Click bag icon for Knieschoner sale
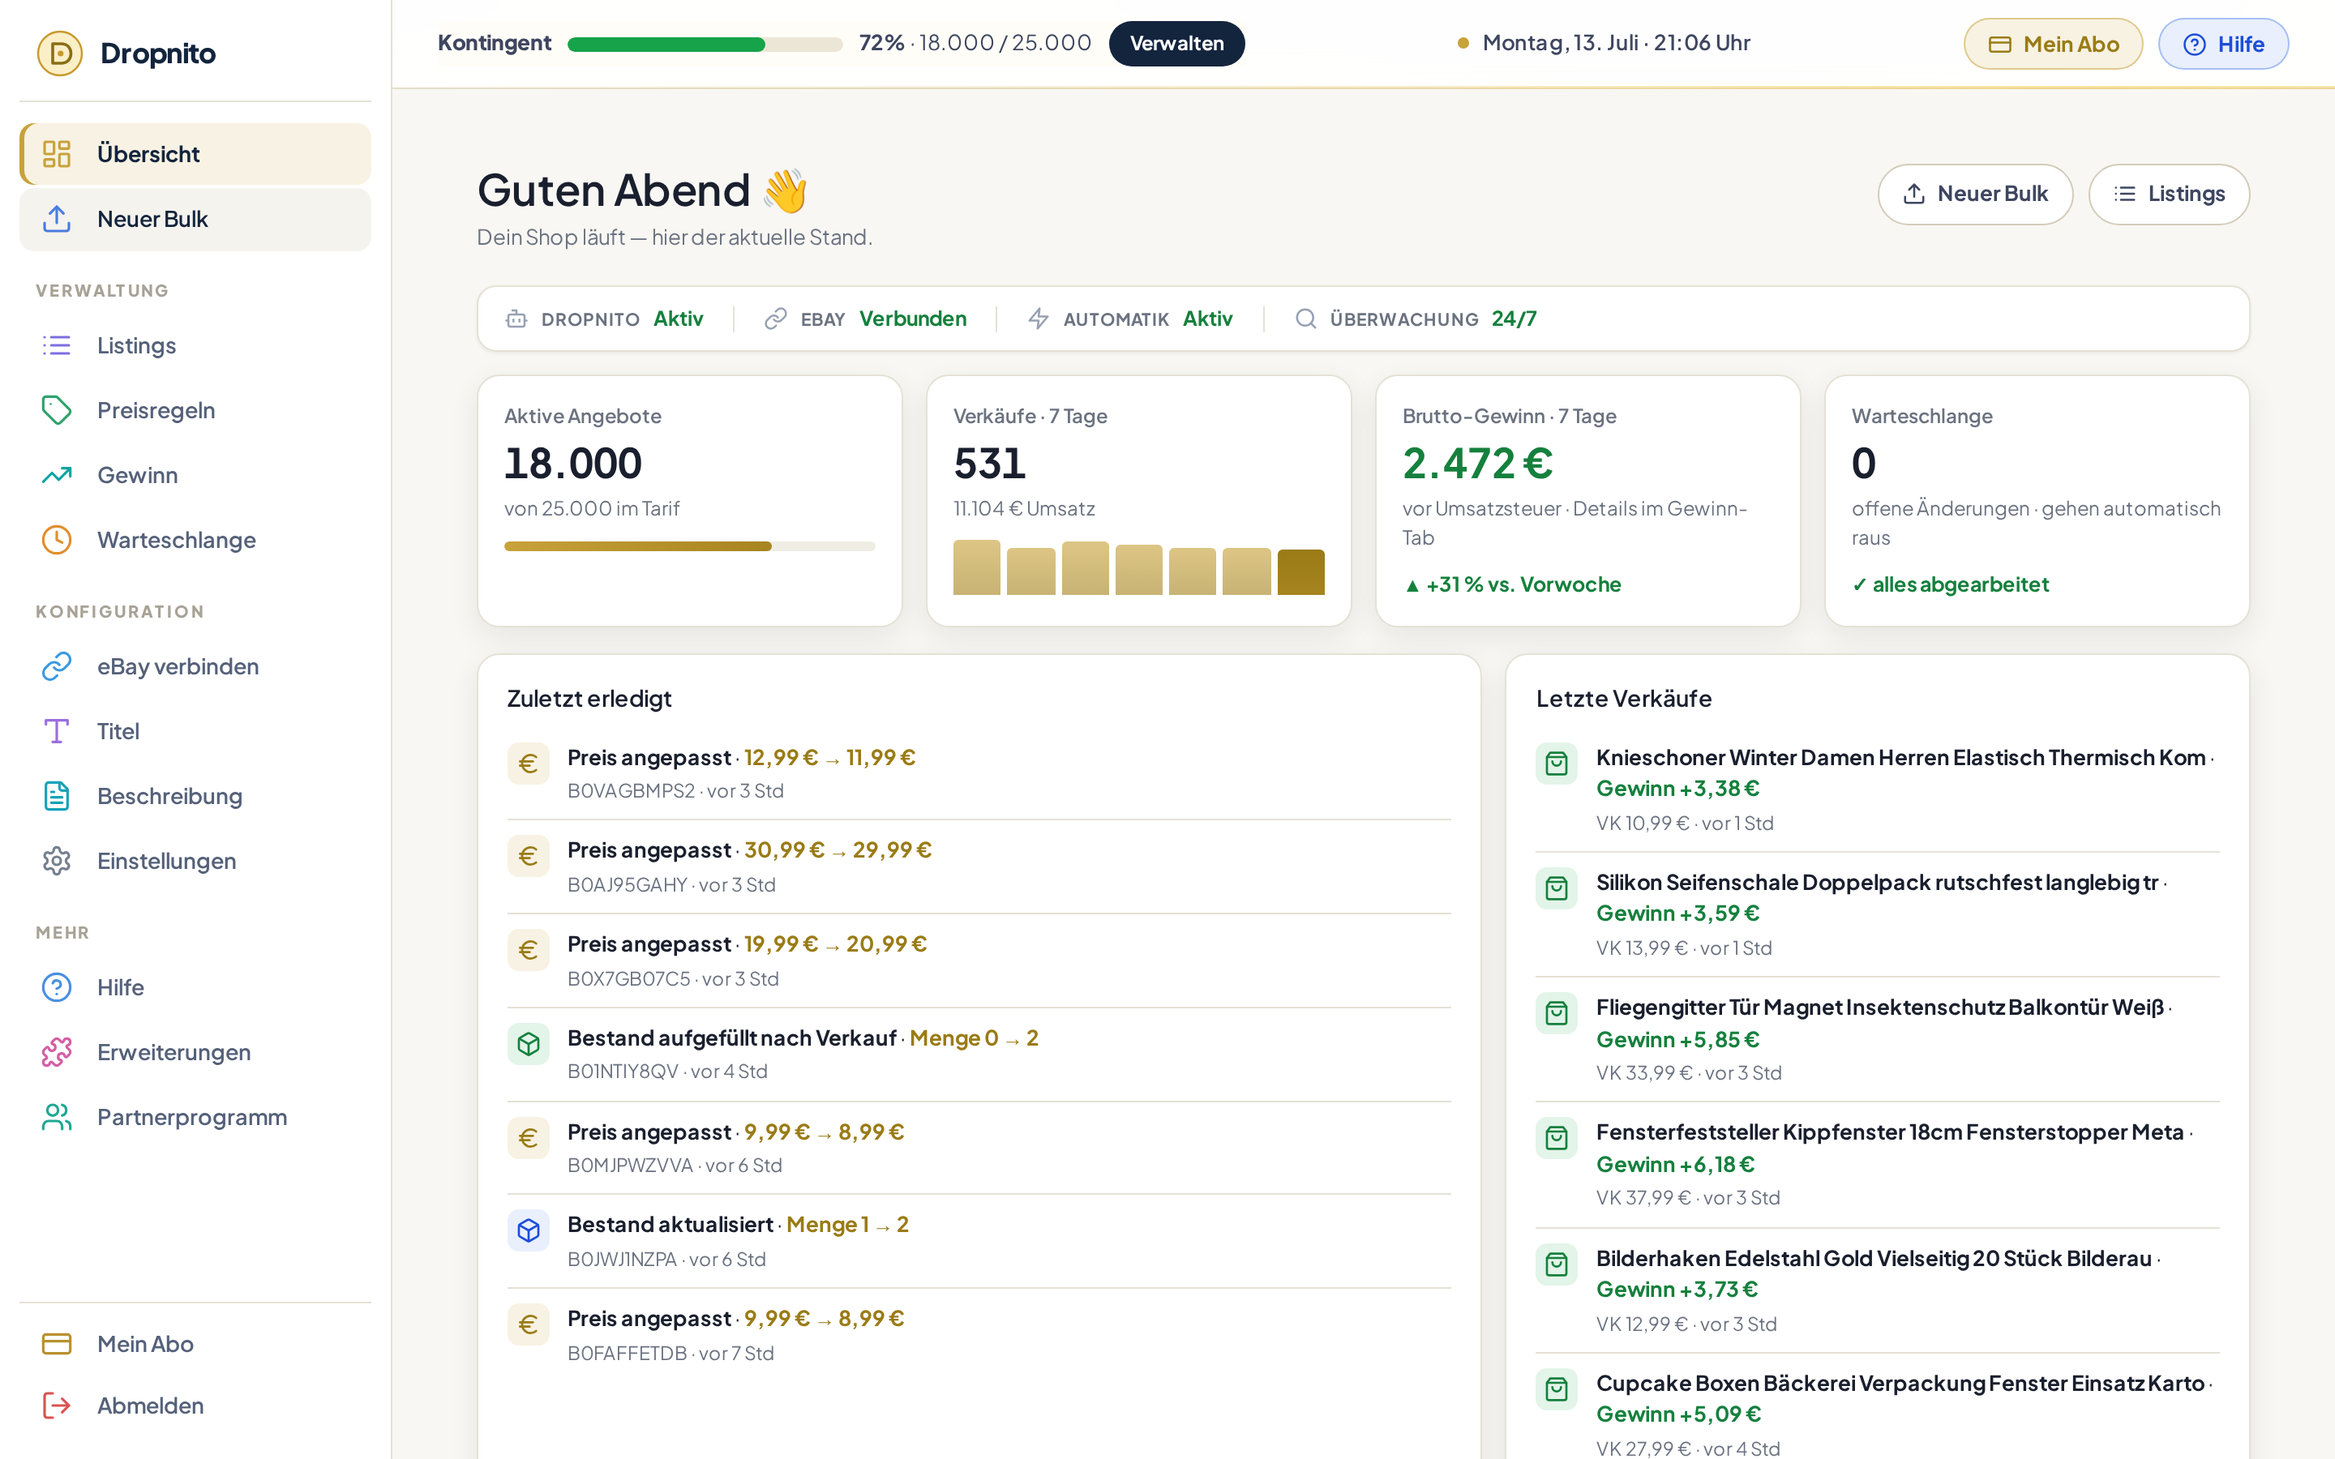 click(x=1557, y=764)
